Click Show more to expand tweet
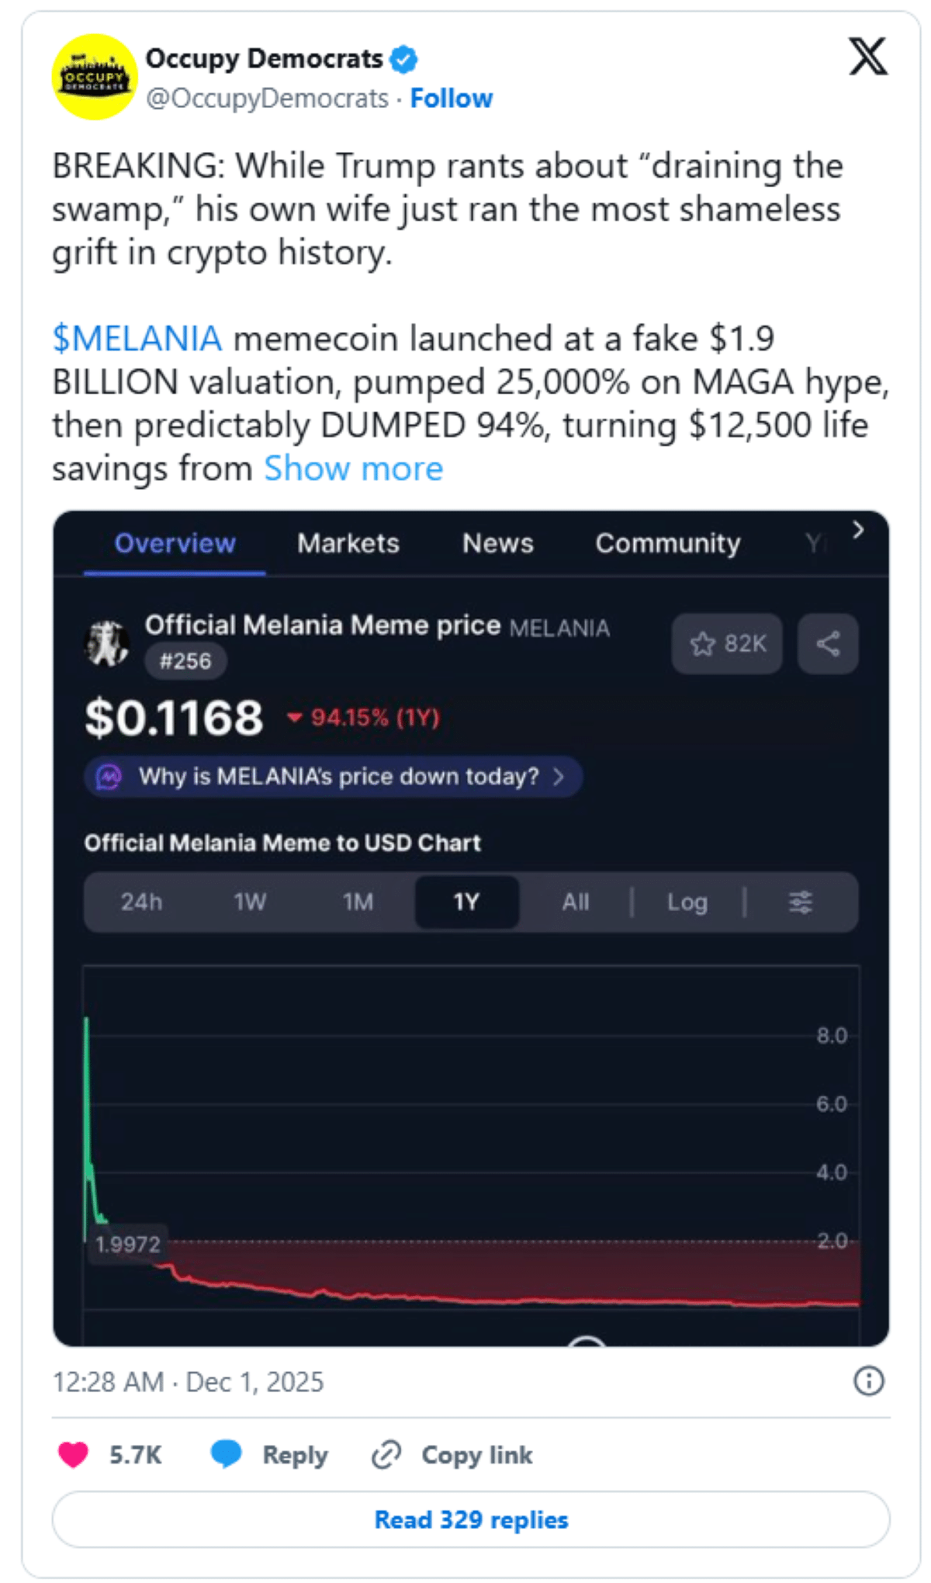931x1583 pixels. pos(354,469)
